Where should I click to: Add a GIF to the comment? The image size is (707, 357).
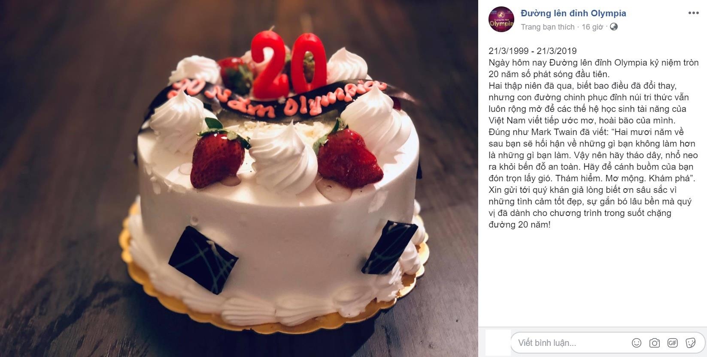[x=673, y=343]
